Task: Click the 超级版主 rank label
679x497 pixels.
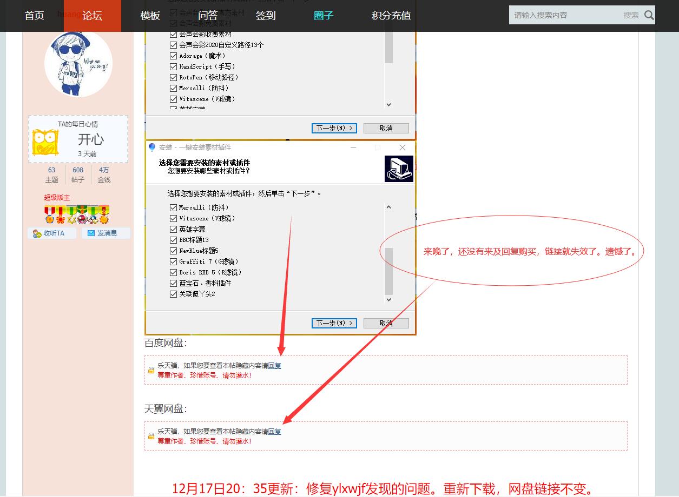Action: tap(57, 198)
